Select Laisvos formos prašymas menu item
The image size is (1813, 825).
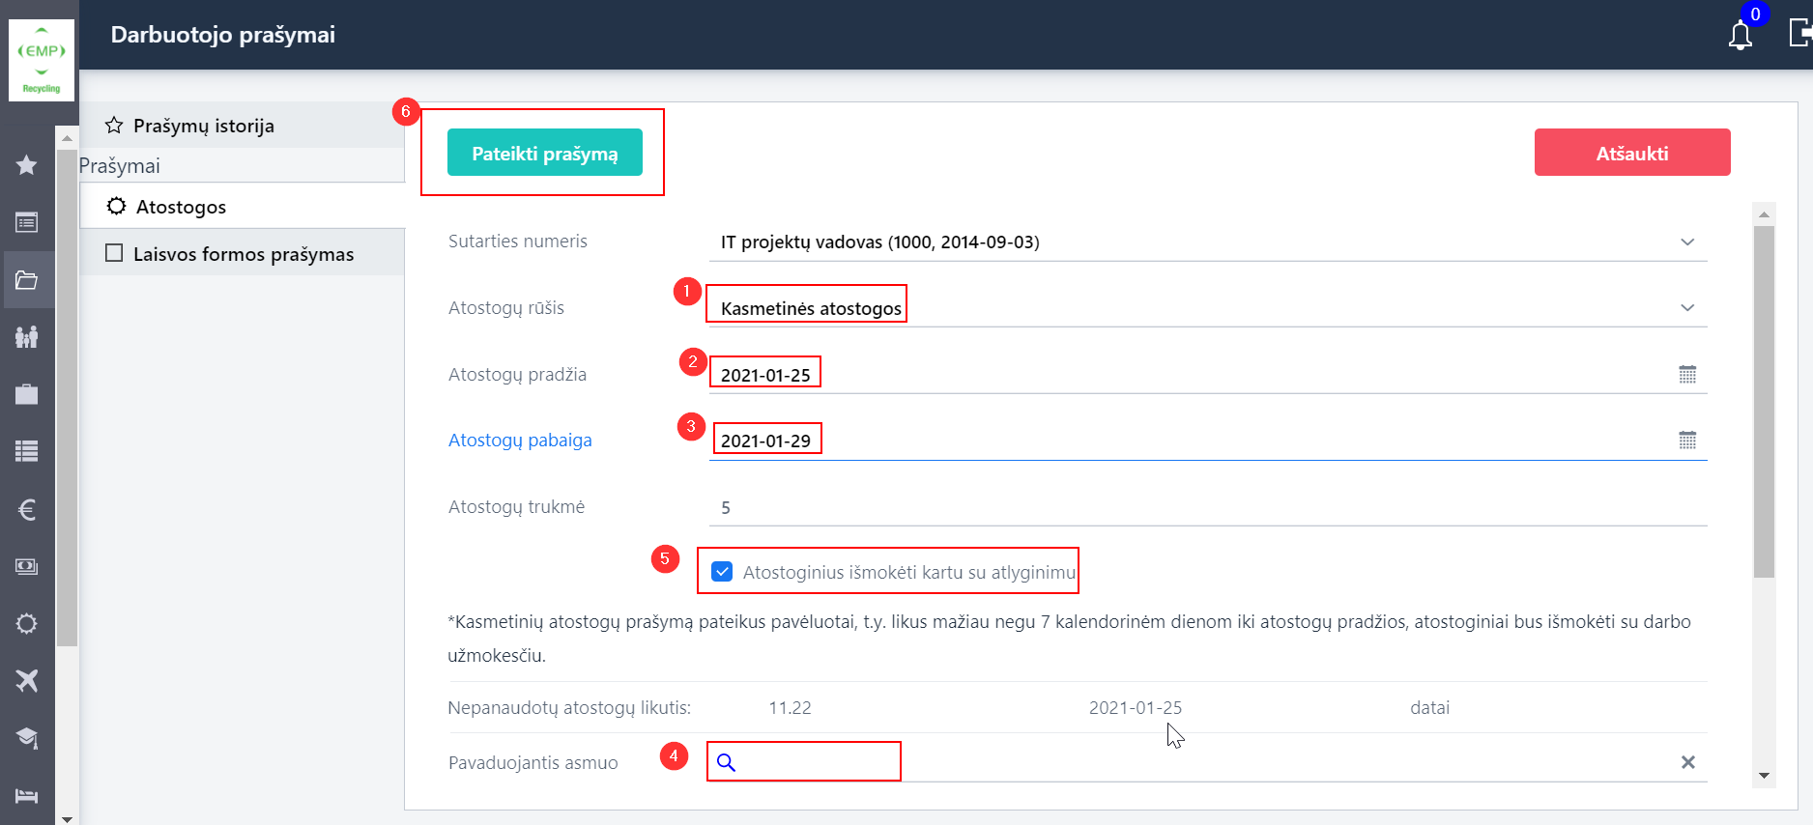243,254
